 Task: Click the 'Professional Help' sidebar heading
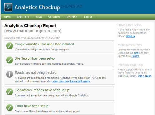pos(130,65)
